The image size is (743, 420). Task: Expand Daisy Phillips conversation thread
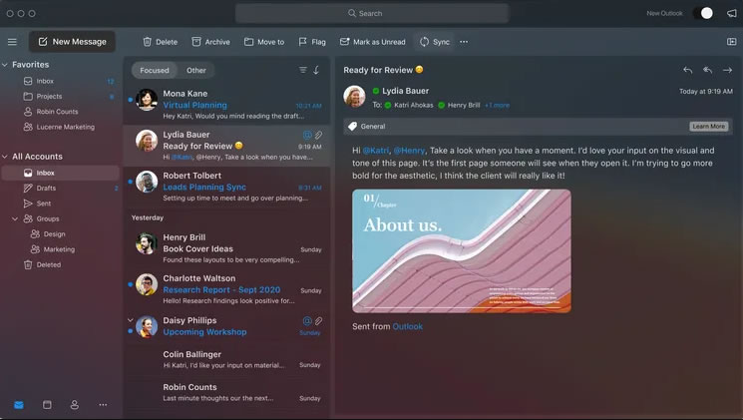(131, 320)
